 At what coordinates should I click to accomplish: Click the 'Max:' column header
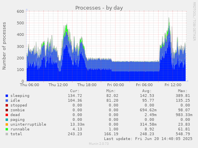tap(182, 91)
